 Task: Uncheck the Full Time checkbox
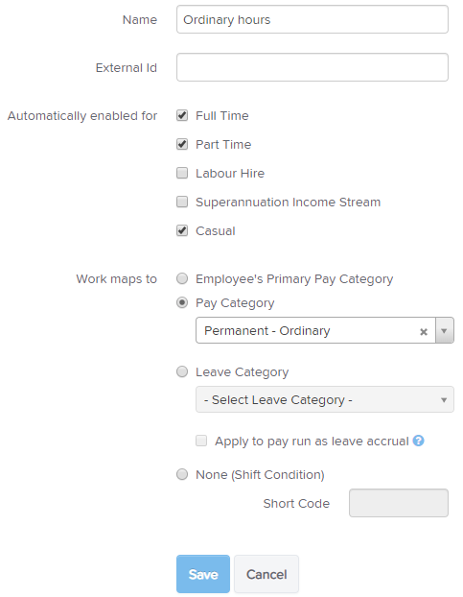[182, 115]
